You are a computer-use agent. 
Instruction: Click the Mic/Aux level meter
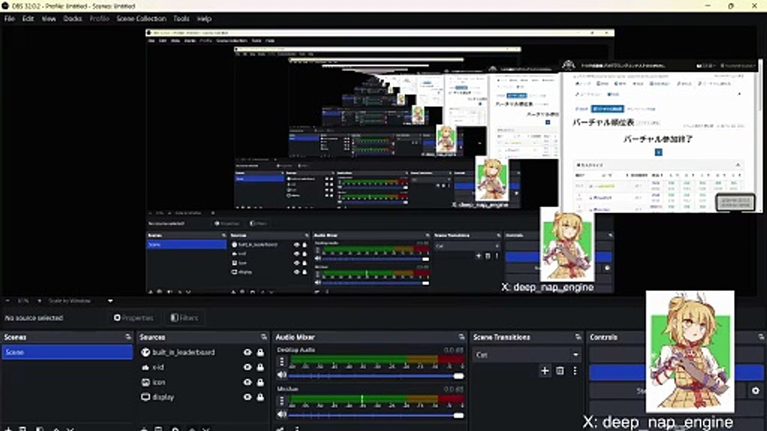(x=376, y=399)
